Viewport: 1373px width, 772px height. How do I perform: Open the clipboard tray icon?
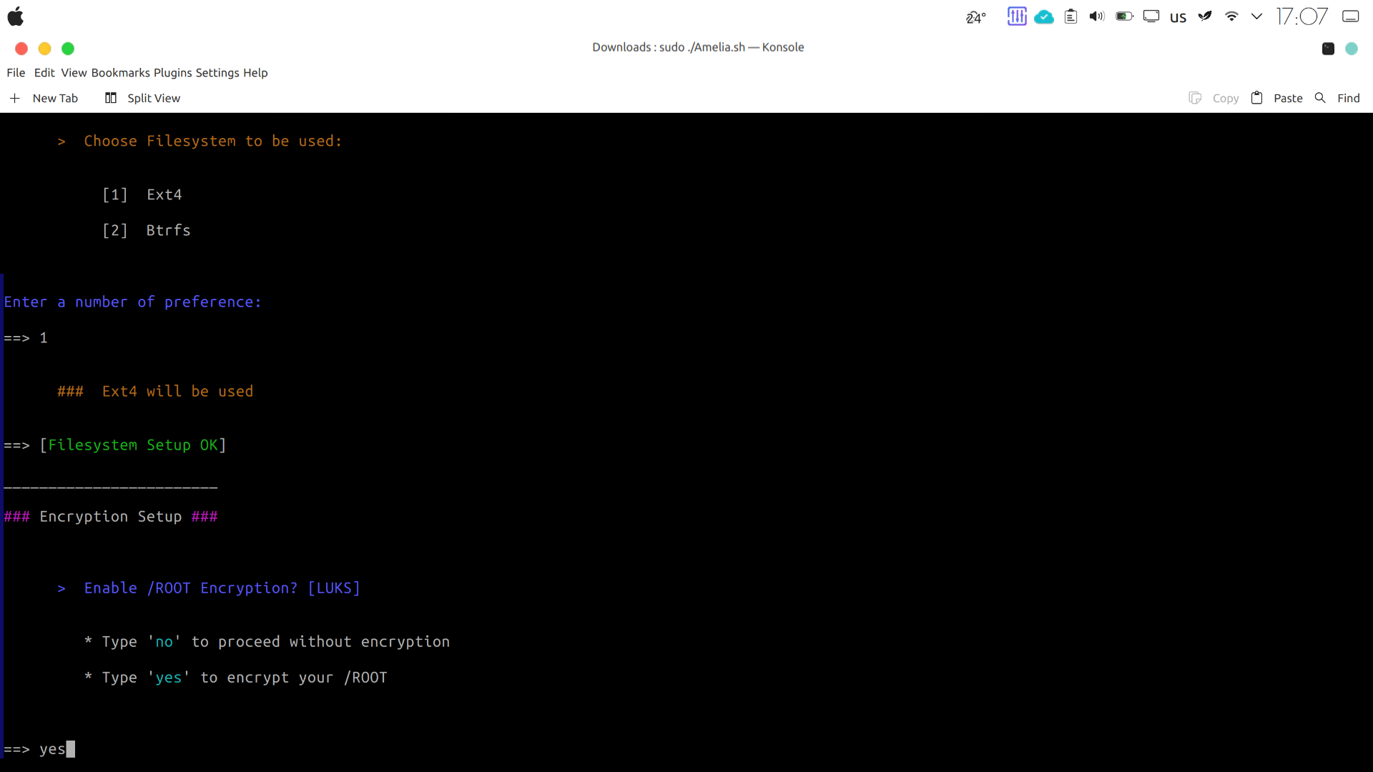coord(1071,16)
